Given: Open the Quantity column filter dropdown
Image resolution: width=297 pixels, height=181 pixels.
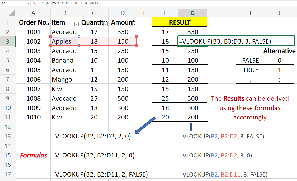Looking at the screenshot, I should tap(106, 24).
